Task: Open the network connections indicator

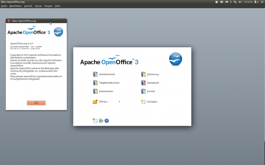Action: click(235, 2)
